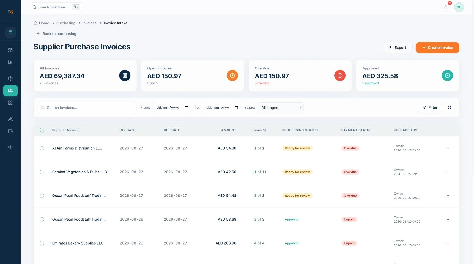This screenshot has height=264, width=474.
Task: Open the inventory box sidebar icon
Action: click(x=10, y=78)
